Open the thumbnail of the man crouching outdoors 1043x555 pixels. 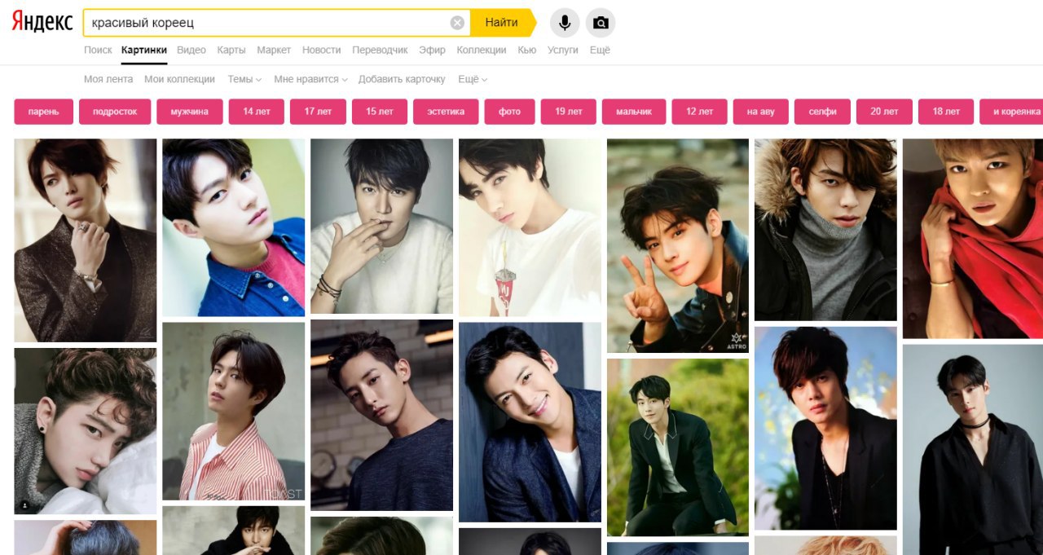678,447
